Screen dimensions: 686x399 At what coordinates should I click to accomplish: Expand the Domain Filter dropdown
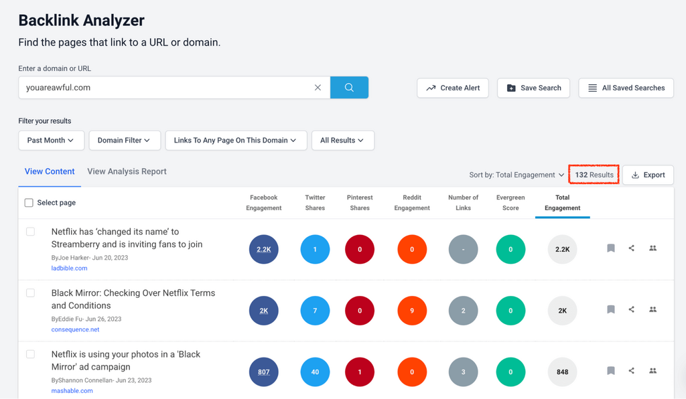coord(124,141)
